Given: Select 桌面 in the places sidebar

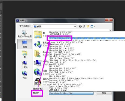Looking at the screenshot, I should coord(25,44).
